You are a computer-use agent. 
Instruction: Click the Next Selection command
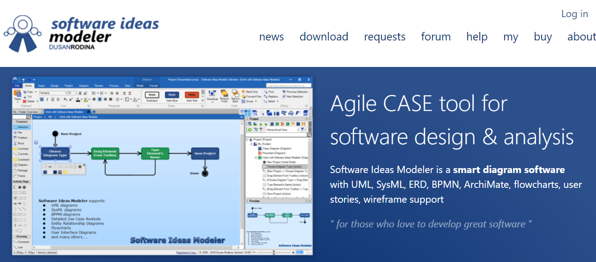point(292,97)
